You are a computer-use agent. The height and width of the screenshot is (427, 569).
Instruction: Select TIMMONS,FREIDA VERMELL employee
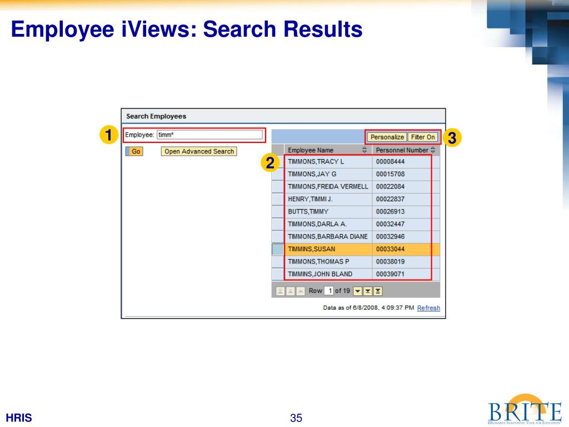[x=328, y=187]
